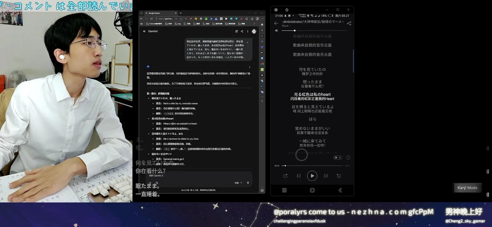Tap the Android home button

[x=312, y=190]
